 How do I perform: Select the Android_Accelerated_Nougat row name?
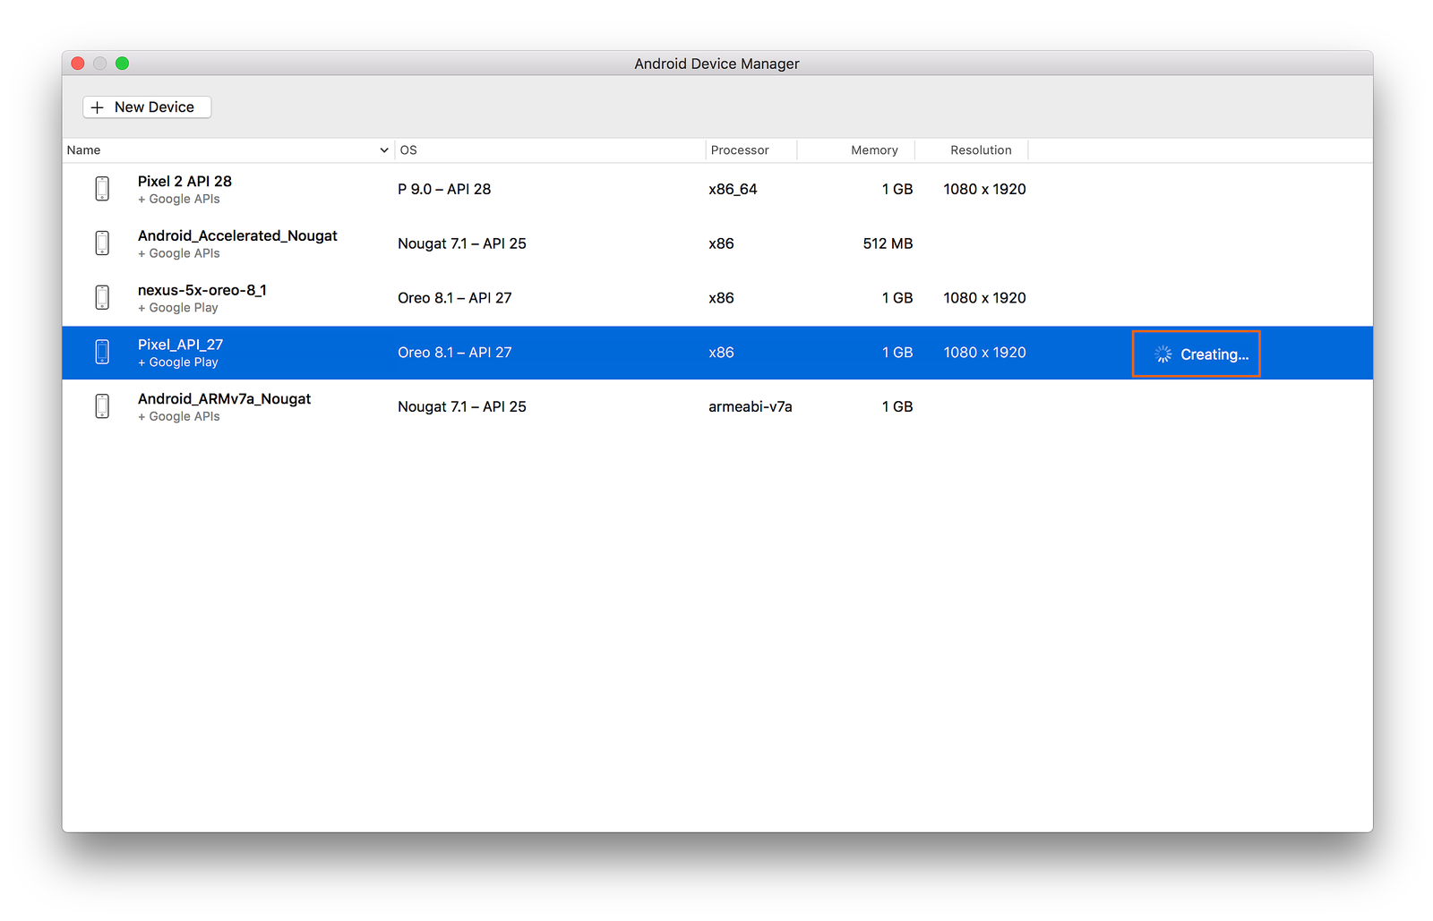tap(237, 236)
